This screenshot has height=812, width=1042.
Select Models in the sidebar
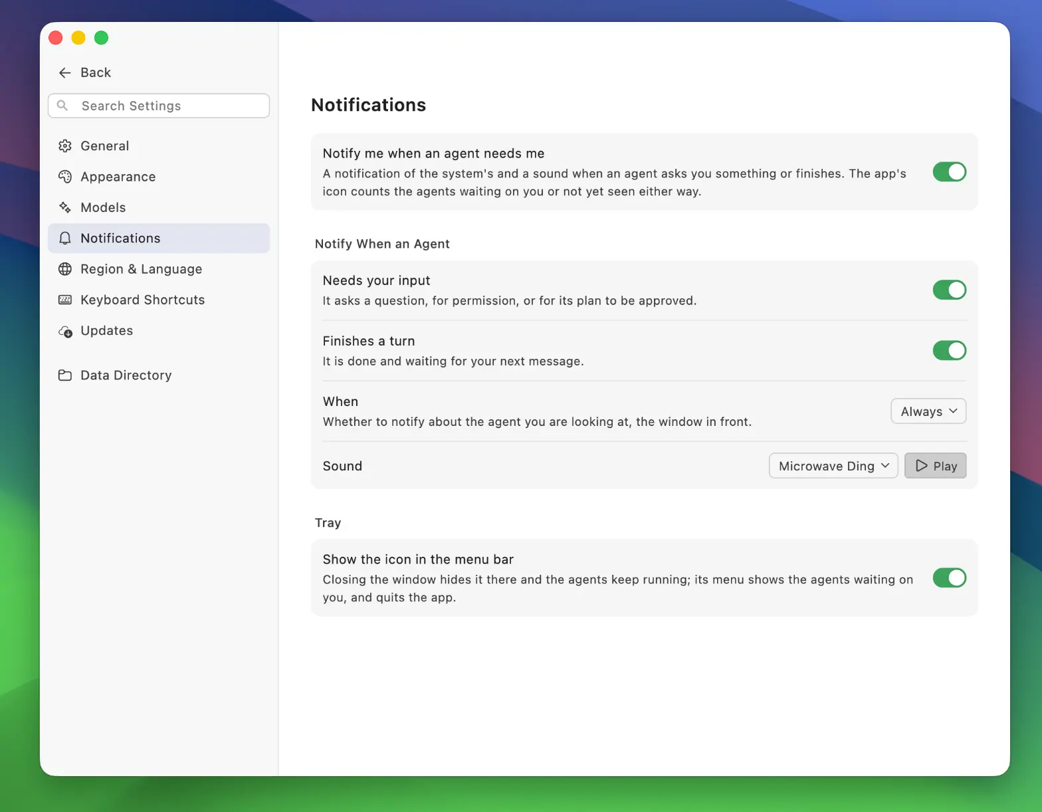[159, 207]
